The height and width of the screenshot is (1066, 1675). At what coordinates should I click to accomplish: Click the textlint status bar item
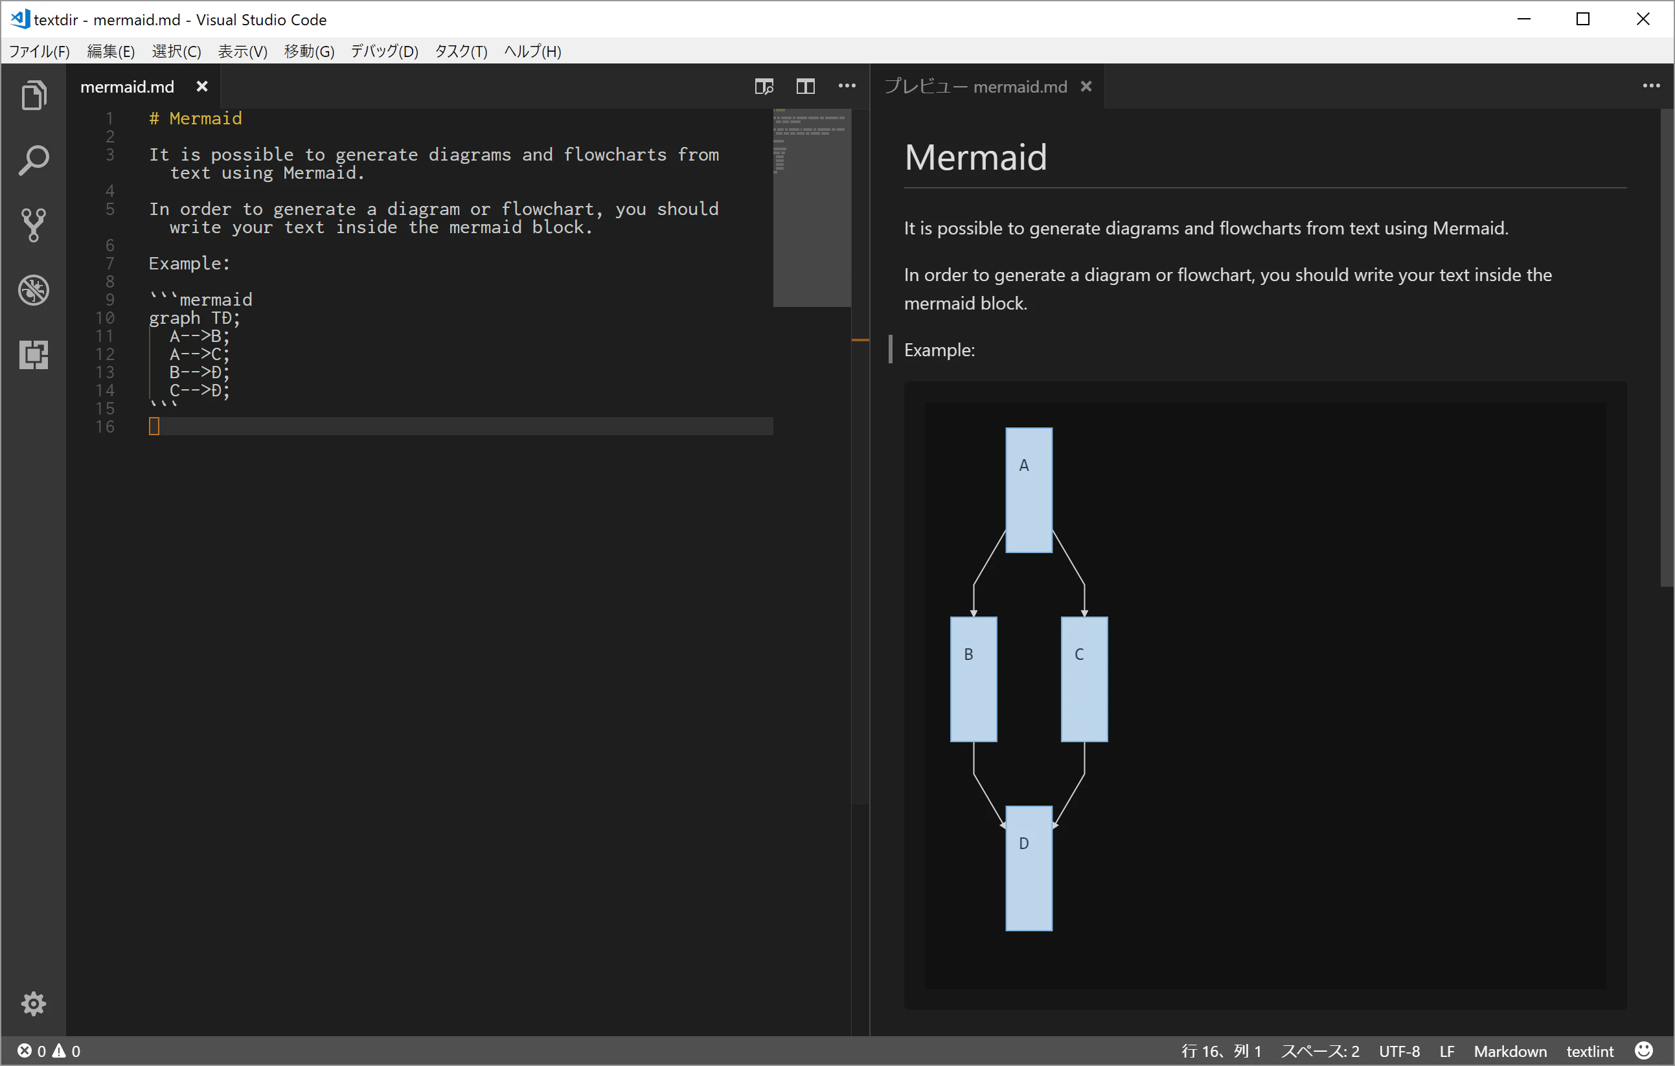click(1590, 1050)
